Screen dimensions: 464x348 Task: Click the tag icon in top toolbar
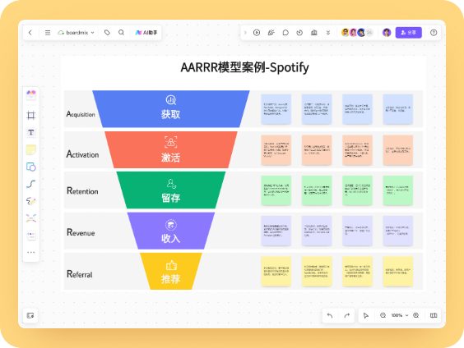coord(107,33)
